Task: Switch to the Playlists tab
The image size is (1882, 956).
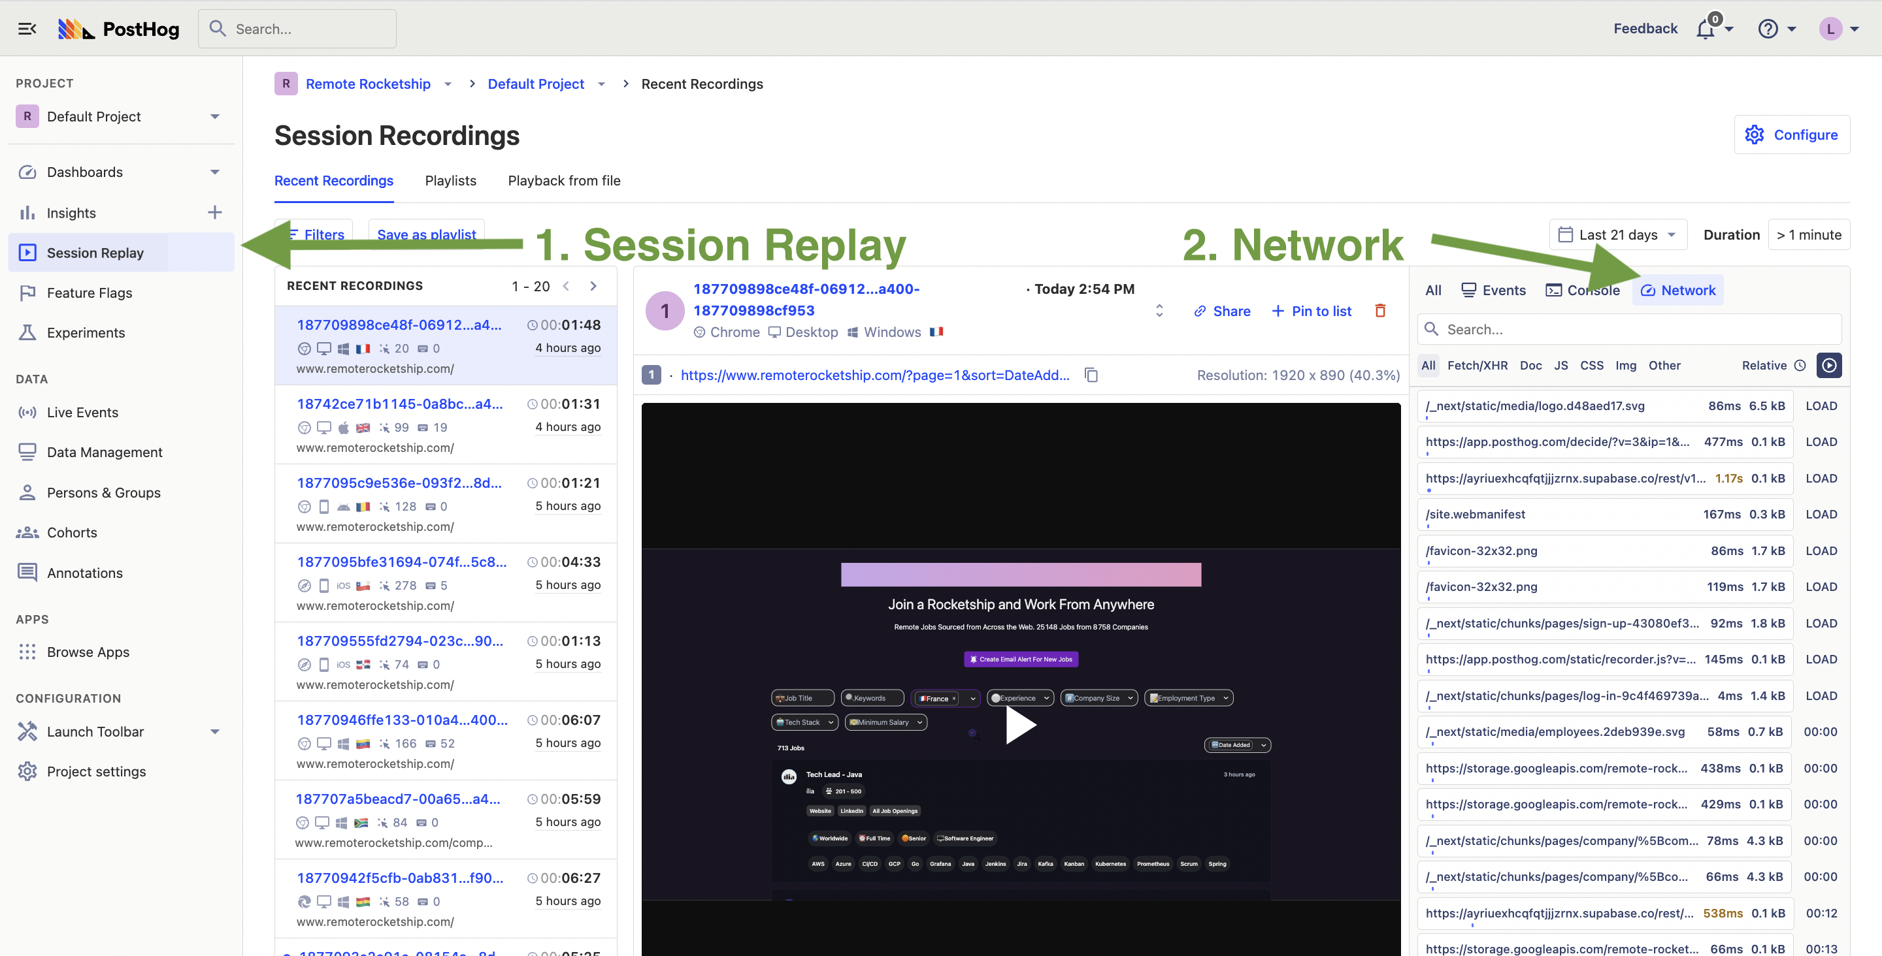Action: pyautogui.click(x=450, y=180)
